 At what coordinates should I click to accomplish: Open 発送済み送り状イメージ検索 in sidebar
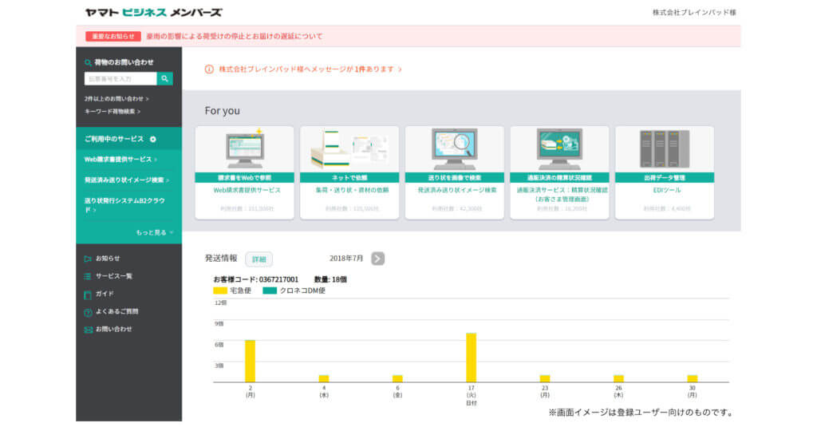tap(127, 180)
